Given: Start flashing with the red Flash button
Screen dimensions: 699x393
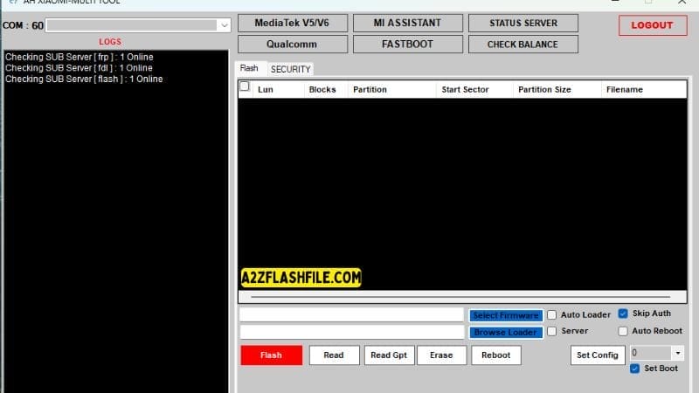Looking at the screenshot, I should tap(272, 355).
